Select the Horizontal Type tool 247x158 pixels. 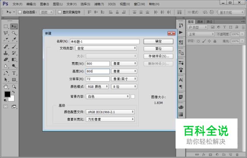click(14, 73)
